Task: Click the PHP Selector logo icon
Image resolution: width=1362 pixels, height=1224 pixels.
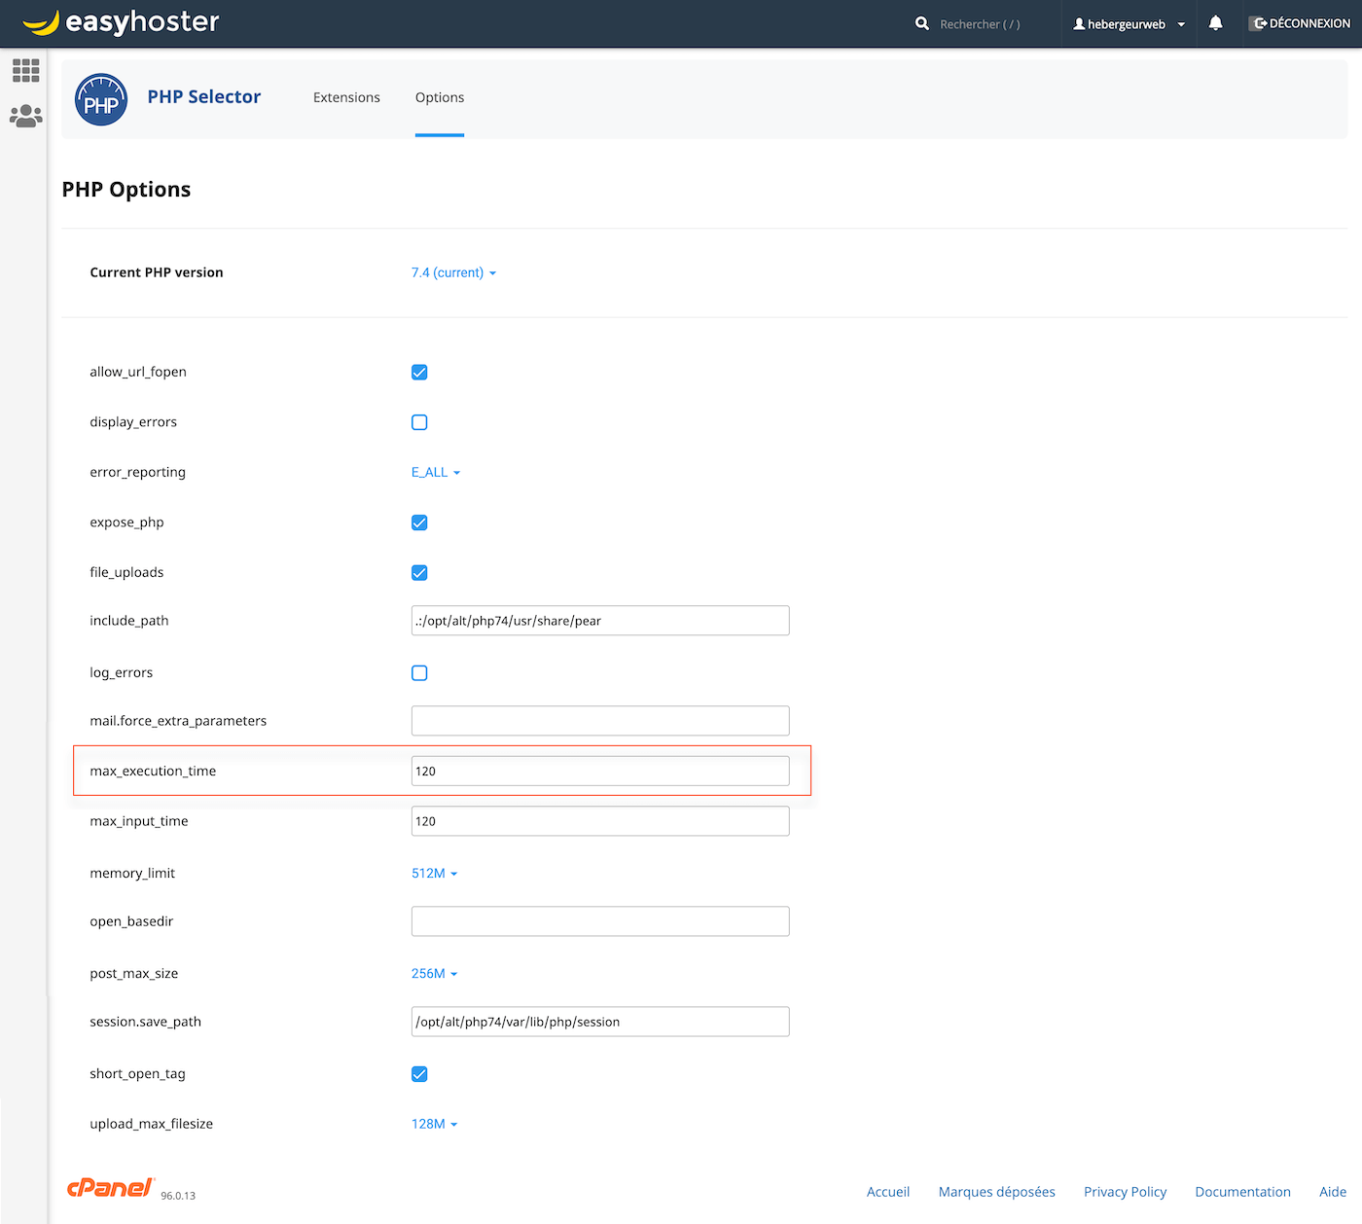Action: point(101,99)
